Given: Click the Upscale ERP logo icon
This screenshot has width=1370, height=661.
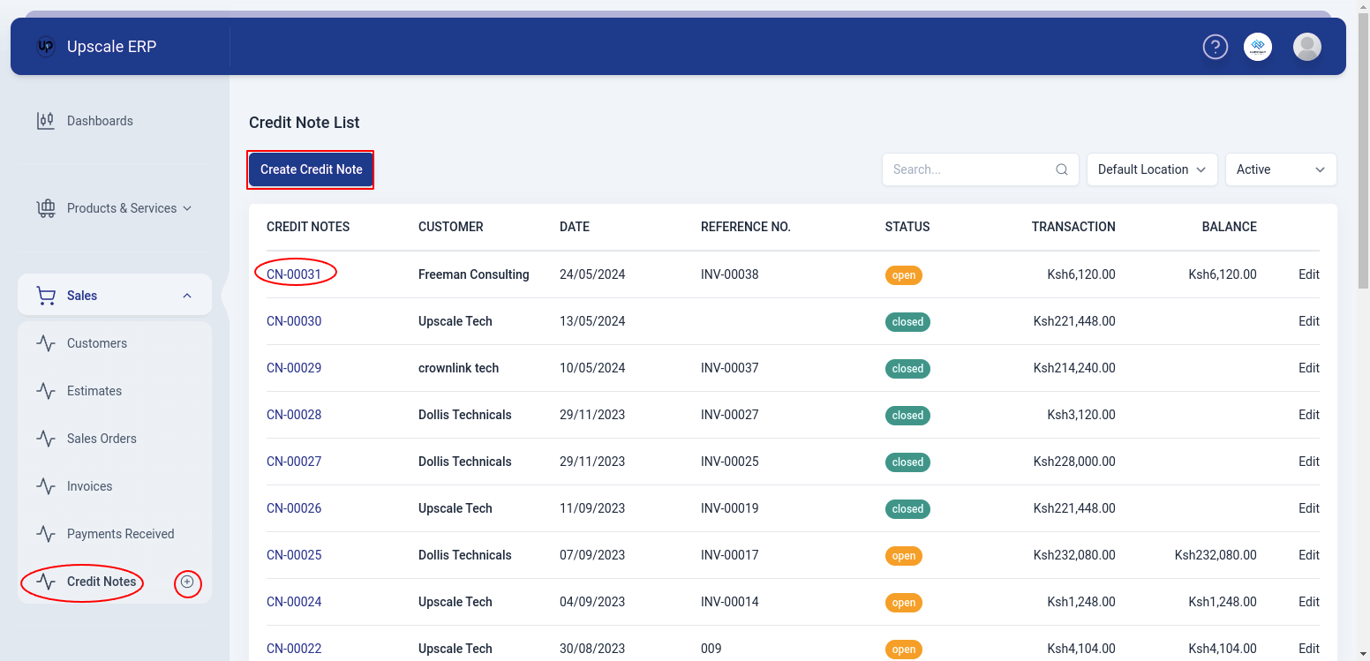Looking at the screenshot, I should click(x=46, y=47).
